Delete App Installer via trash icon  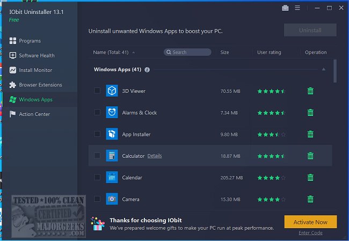(x=310, y=134)
